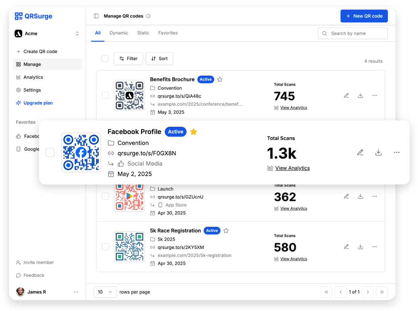The width and height of the screenshot is (418, 311).
Task: Unfavorite the Facebook Profile QR code
Action: click(193, 132)
